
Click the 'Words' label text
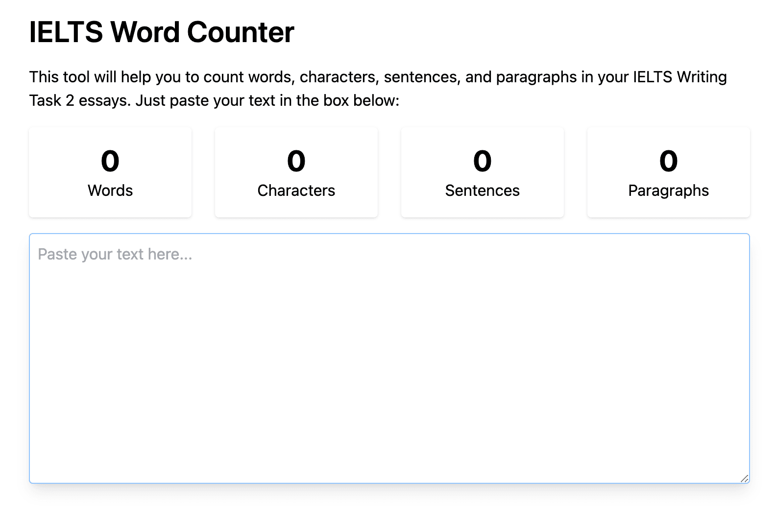110,190
